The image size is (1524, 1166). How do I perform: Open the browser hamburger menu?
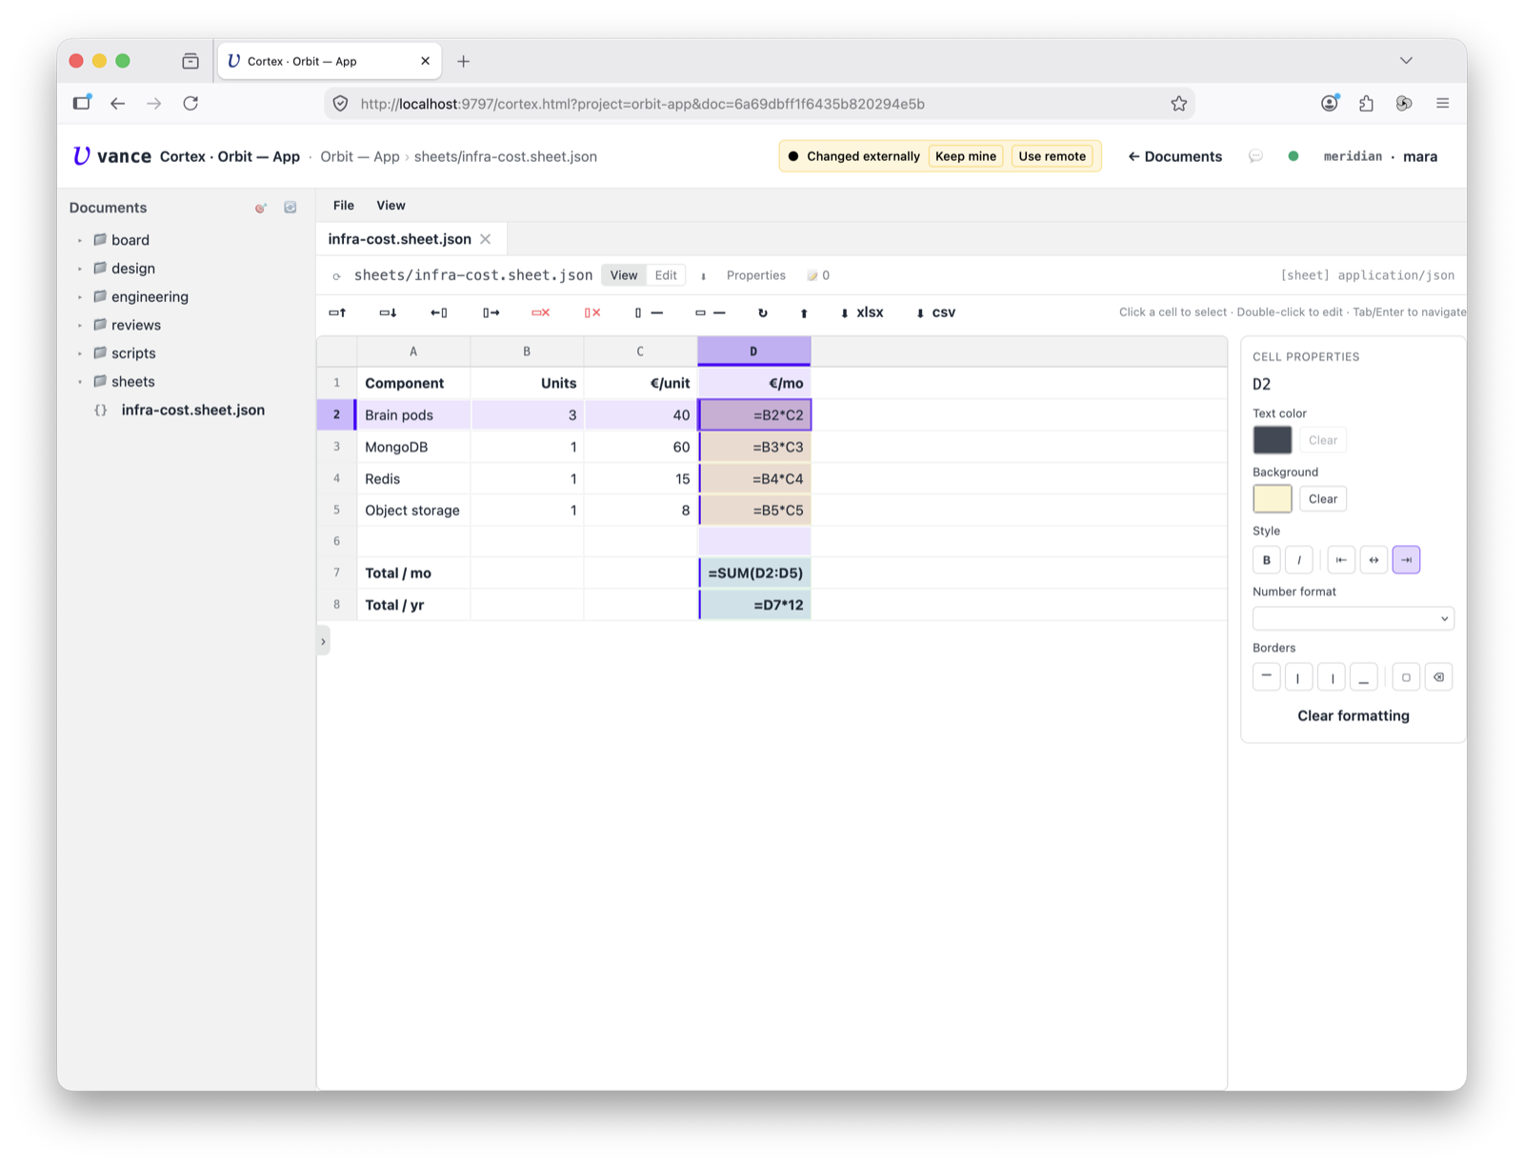(1442, 103)
